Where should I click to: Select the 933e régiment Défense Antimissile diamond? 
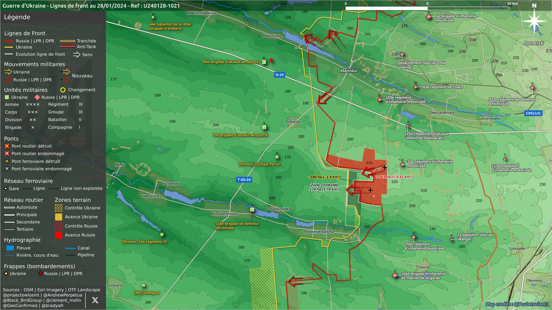[532, 88]
